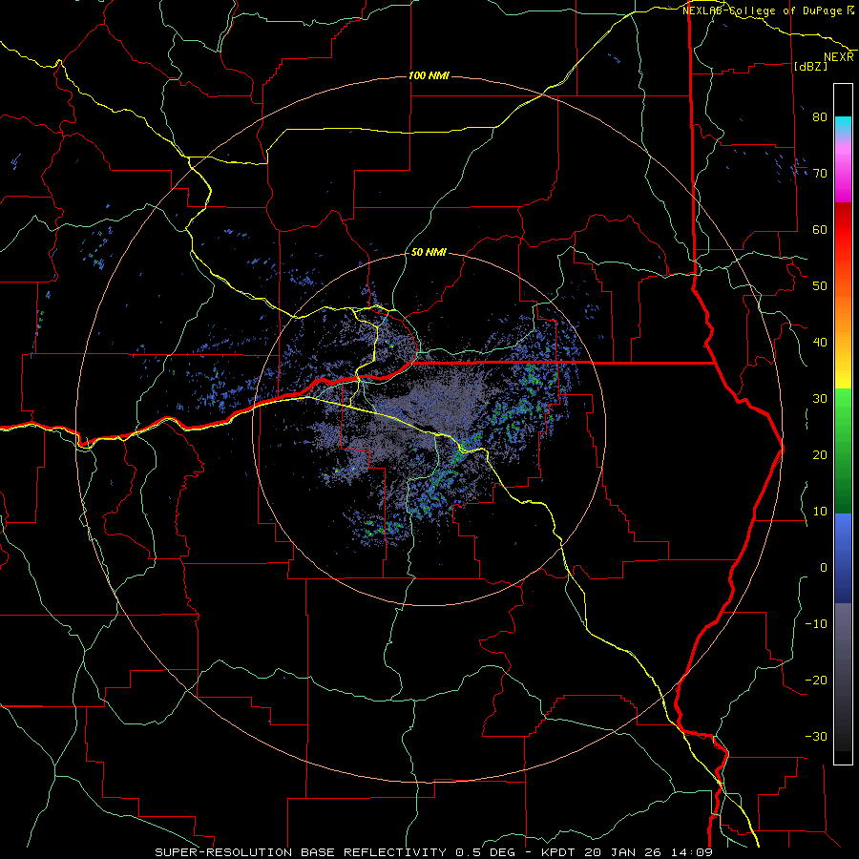This screenshot has width=859, height=859.
Task: Click the 0 value on the dBZ scale
Action: tap(824, 568)
